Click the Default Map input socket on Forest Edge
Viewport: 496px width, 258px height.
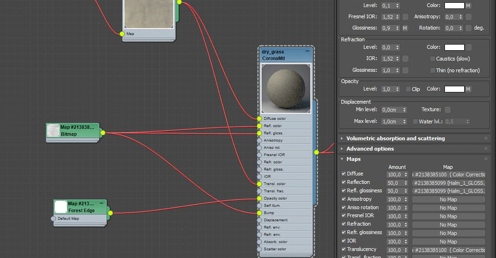click(x=53, y=219)
